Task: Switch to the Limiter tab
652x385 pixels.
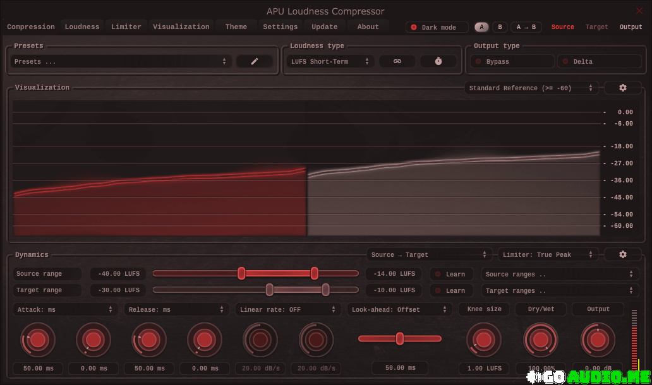Action: coord(126,27)
